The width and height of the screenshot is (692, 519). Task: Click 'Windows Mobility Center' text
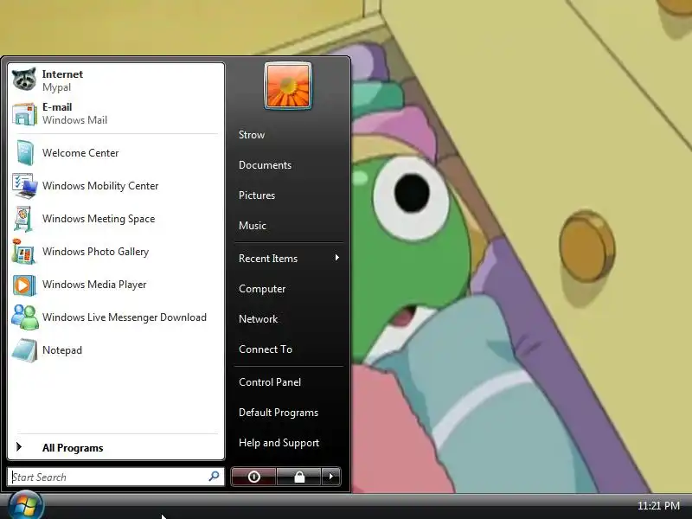click(100, 186)
